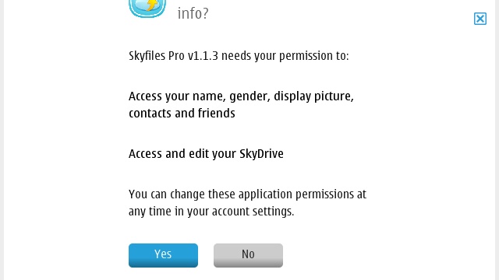Screen dimensions: 499x280
Task: Click the word 'SkyDrive'
Action: click(x=261, y=154)
